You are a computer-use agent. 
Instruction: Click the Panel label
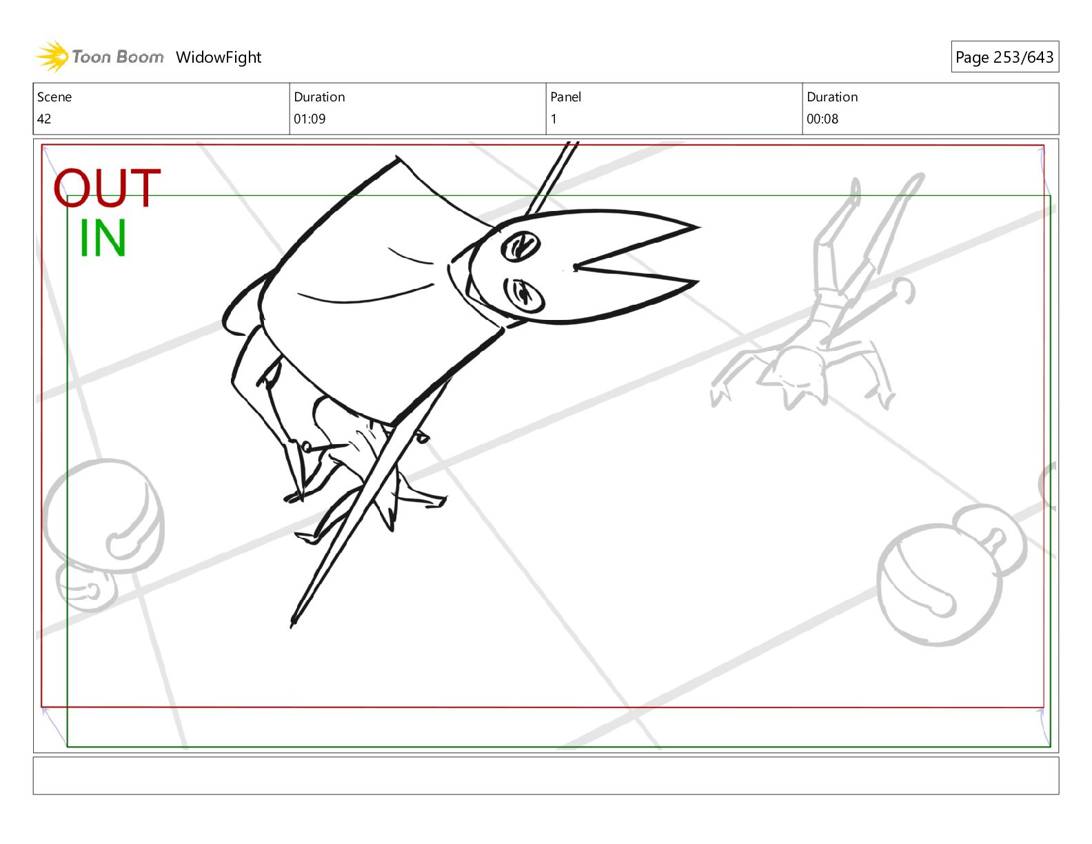[566, 97]
